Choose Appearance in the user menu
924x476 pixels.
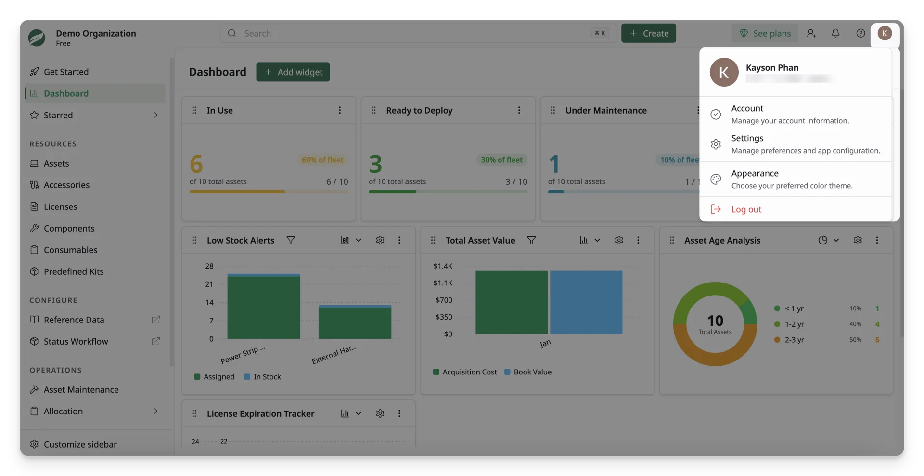coord(796,179)
